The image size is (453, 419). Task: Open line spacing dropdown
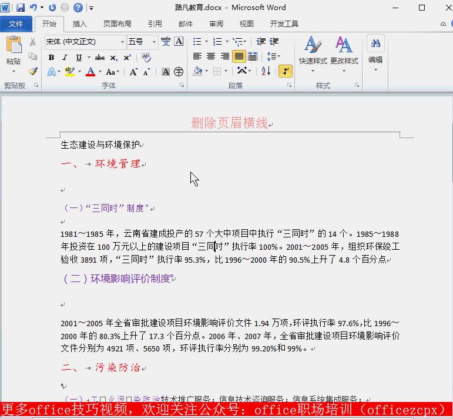[274, 56]
